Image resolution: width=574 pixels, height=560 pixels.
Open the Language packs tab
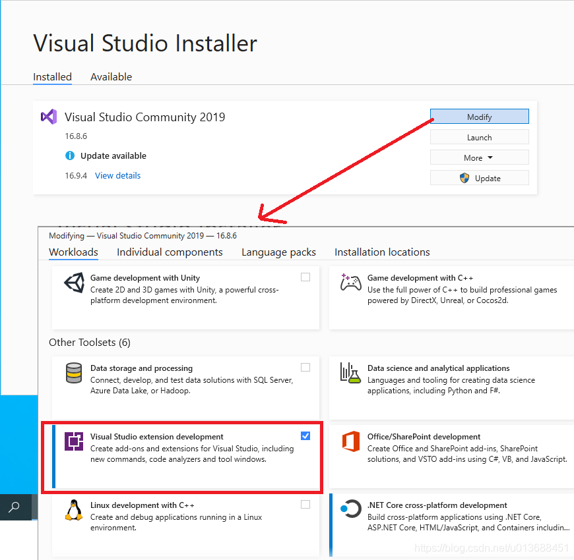(x=278, y=252)
